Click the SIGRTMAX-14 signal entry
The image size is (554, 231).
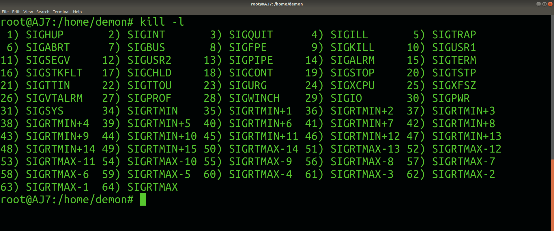tap(264, 149)
